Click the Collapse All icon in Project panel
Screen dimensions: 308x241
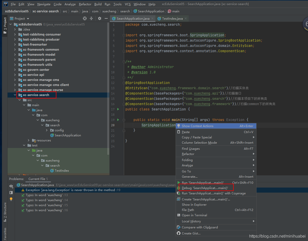tap(91, 18)
